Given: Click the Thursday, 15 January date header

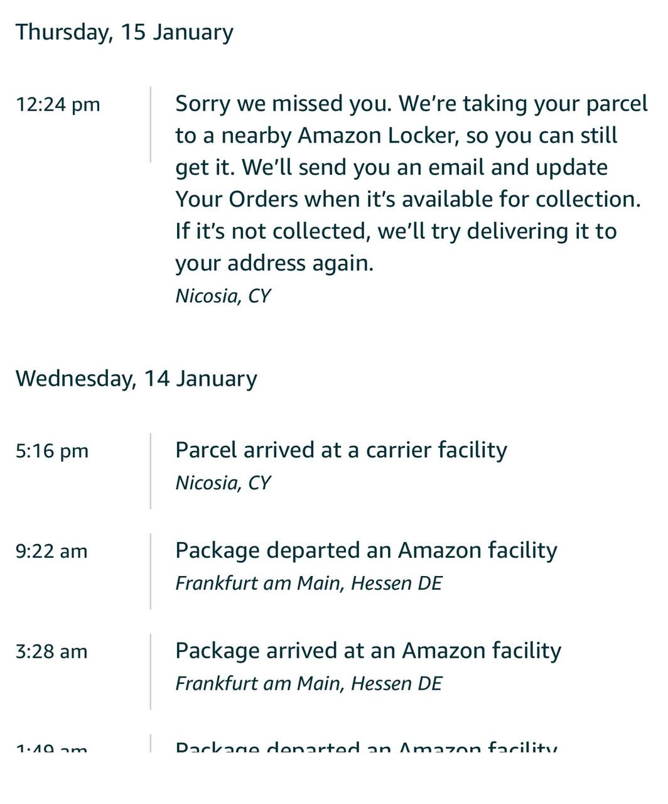Looking at the screenshot, I should tap(124, 32).
